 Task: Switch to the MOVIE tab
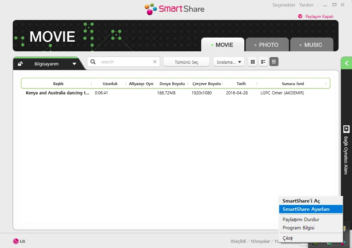coord(223,44)
